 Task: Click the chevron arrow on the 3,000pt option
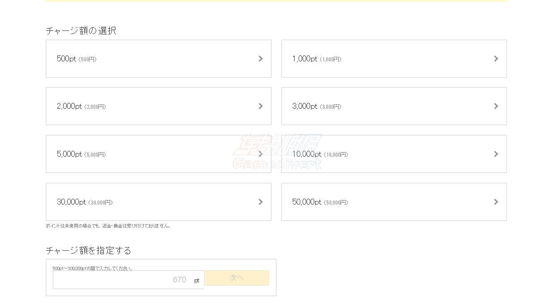pyautogui.click(x=496, y=106)
